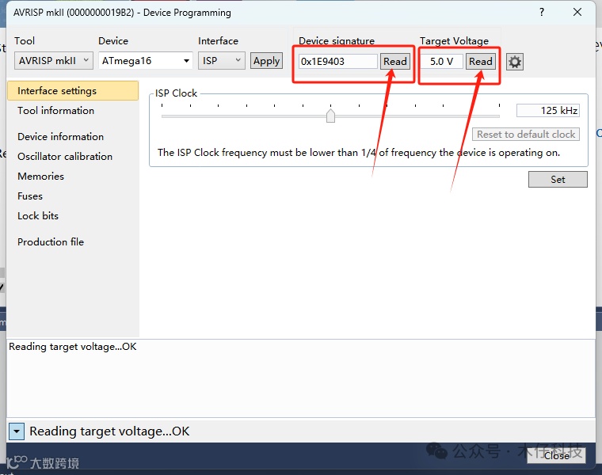Click the ISP Clock frequency note text

359,153
